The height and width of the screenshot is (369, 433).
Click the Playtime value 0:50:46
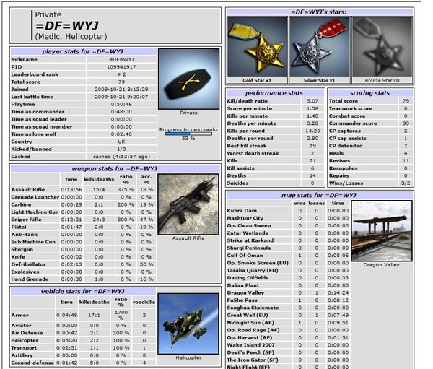click(x=121, y=104)
